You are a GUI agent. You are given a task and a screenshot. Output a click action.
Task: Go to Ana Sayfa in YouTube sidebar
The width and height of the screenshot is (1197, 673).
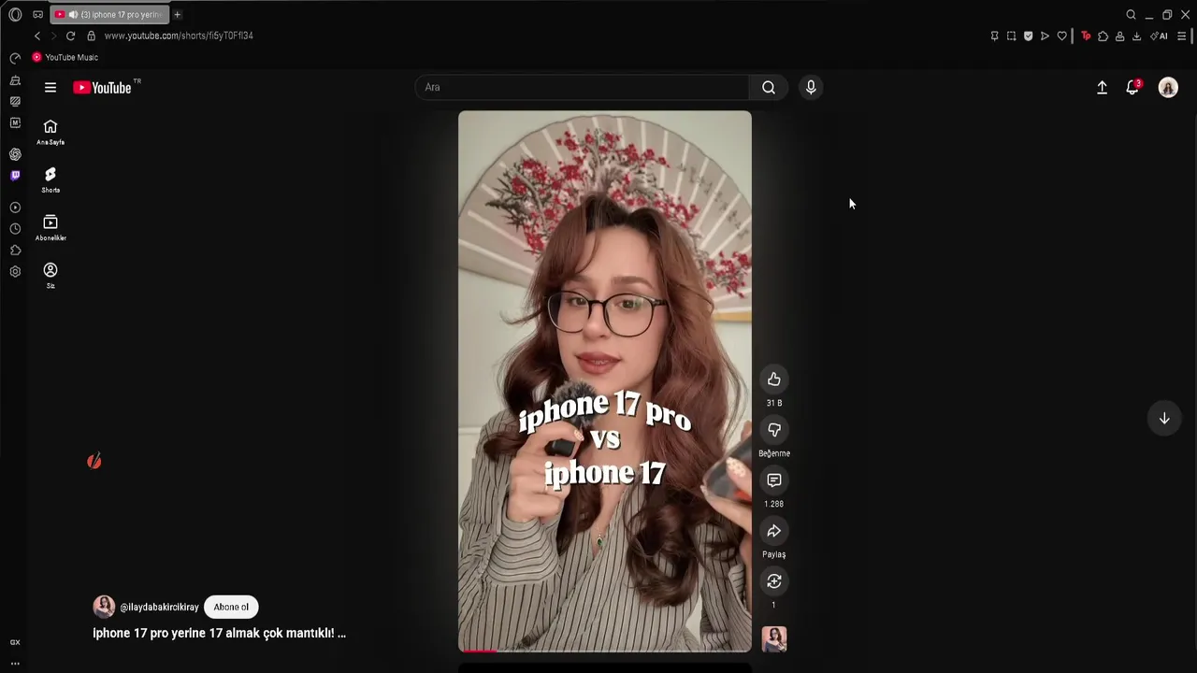pos(50,133)
